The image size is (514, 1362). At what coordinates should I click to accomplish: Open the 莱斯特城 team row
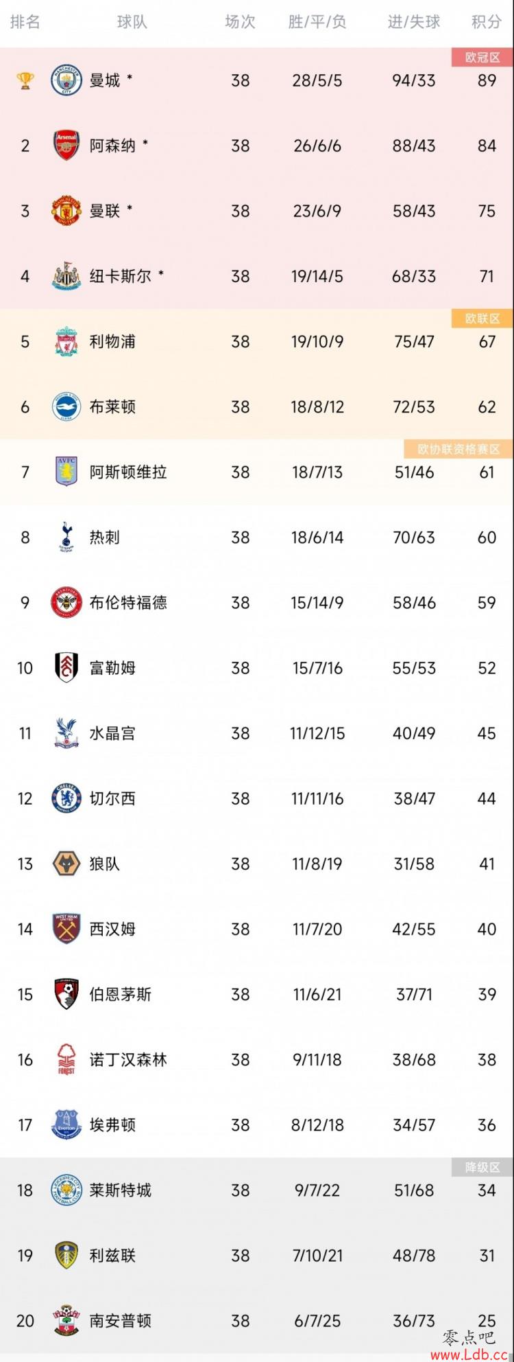tap(257, 1190)
